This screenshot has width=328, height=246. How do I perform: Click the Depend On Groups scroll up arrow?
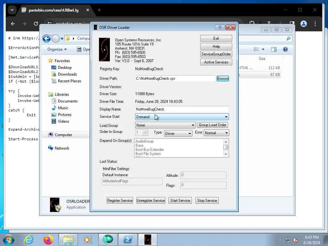pos(226,142)
